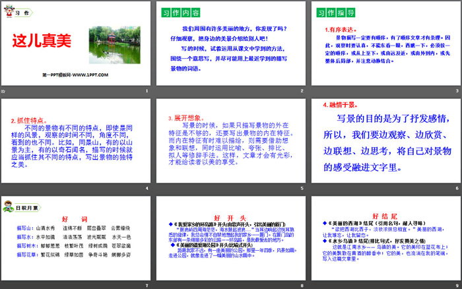Click slide number 9 below the last slide
This screenshot has width=462, height=289.
tap(457, 285)
